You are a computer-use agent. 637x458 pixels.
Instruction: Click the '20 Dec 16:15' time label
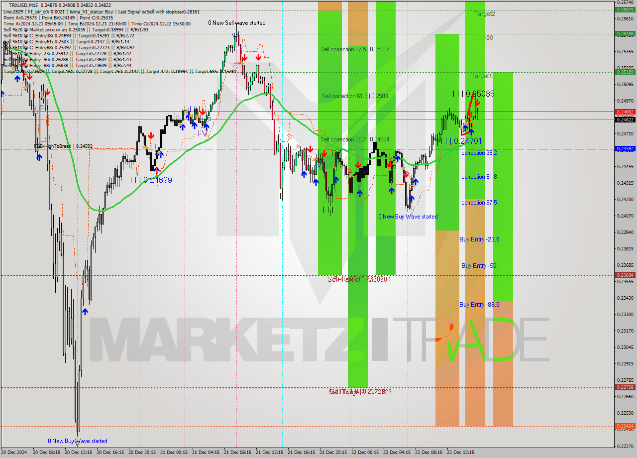click(x=110, y=453)
